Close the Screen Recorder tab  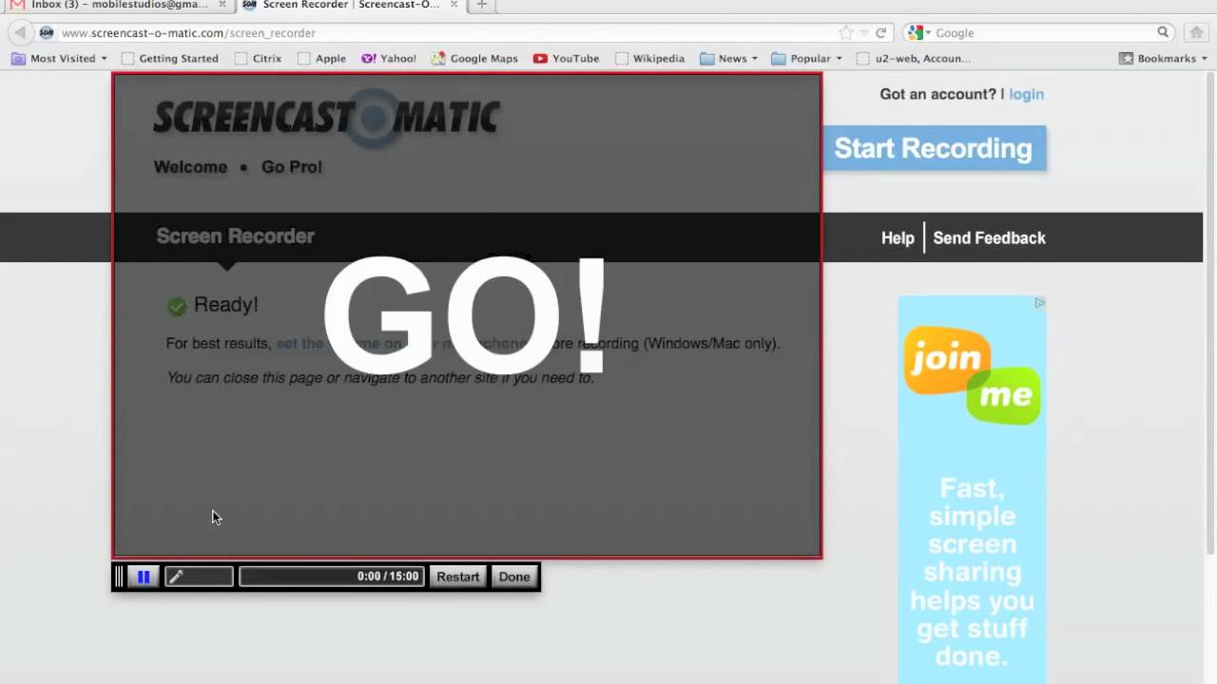(x=454, y=5)
